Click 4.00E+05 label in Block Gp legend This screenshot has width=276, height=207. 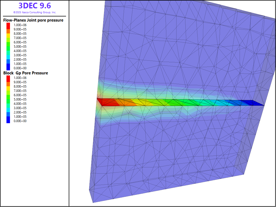click(20, 104)
